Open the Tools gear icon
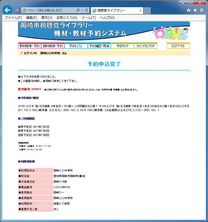 click(202, 10)
